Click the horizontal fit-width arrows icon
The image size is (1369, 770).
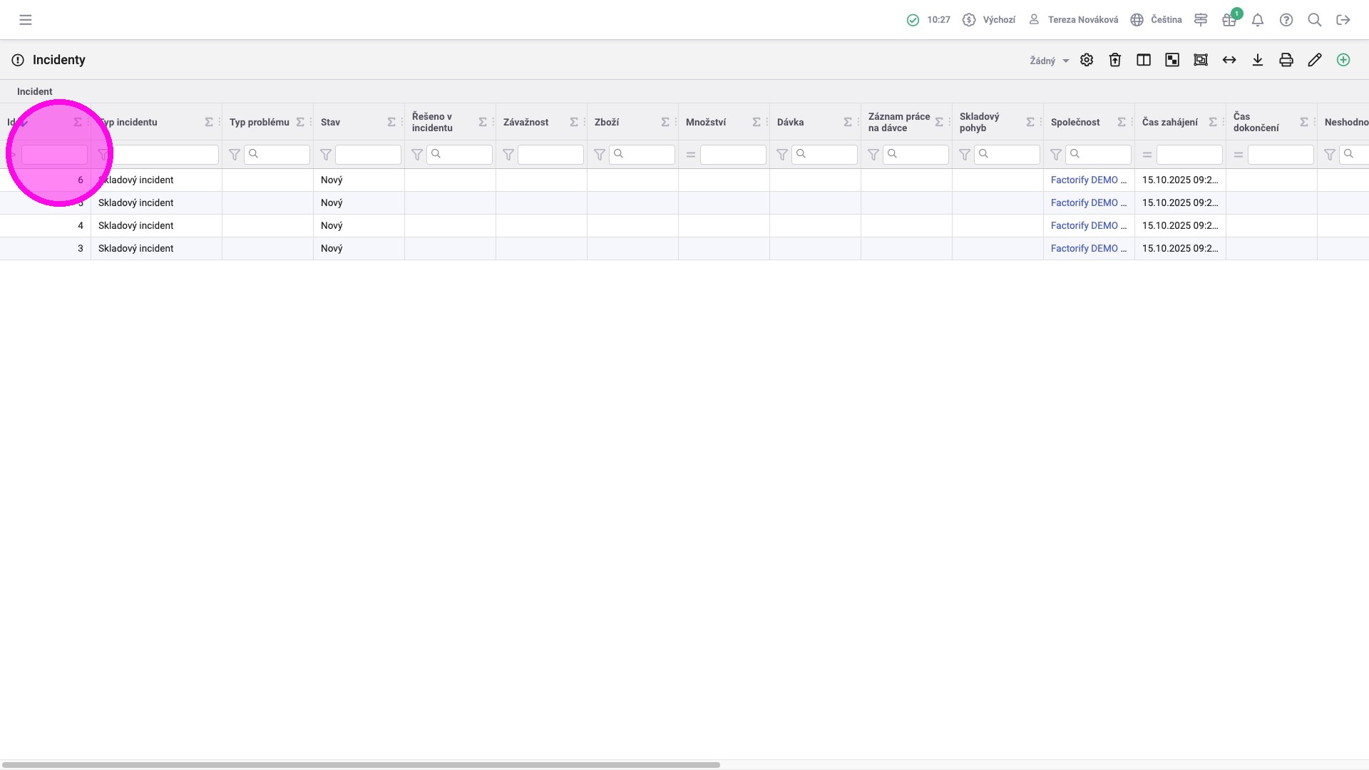(1229, 60)
